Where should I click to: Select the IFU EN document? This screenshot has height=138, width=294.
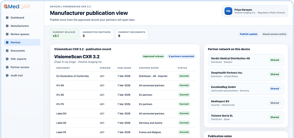click(x=125, y=85)
